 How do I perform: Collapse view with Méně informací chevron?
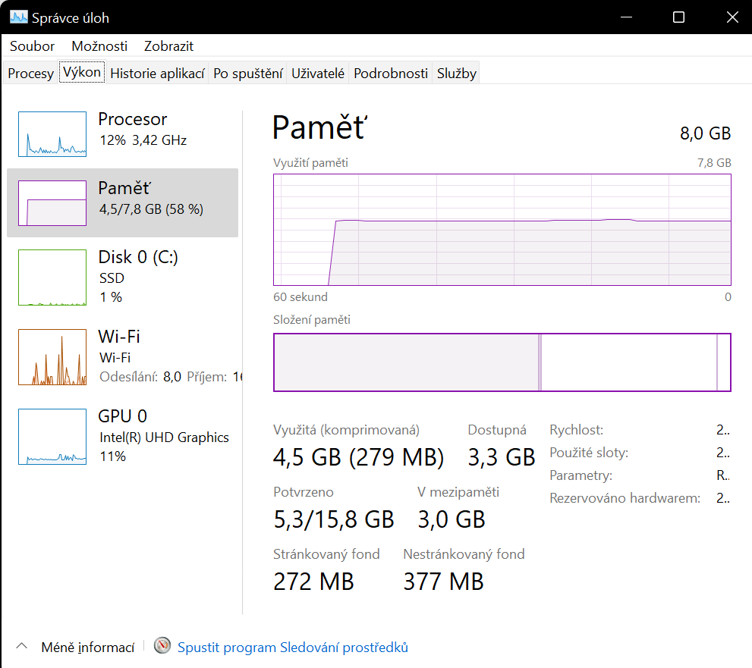point(21,647)
